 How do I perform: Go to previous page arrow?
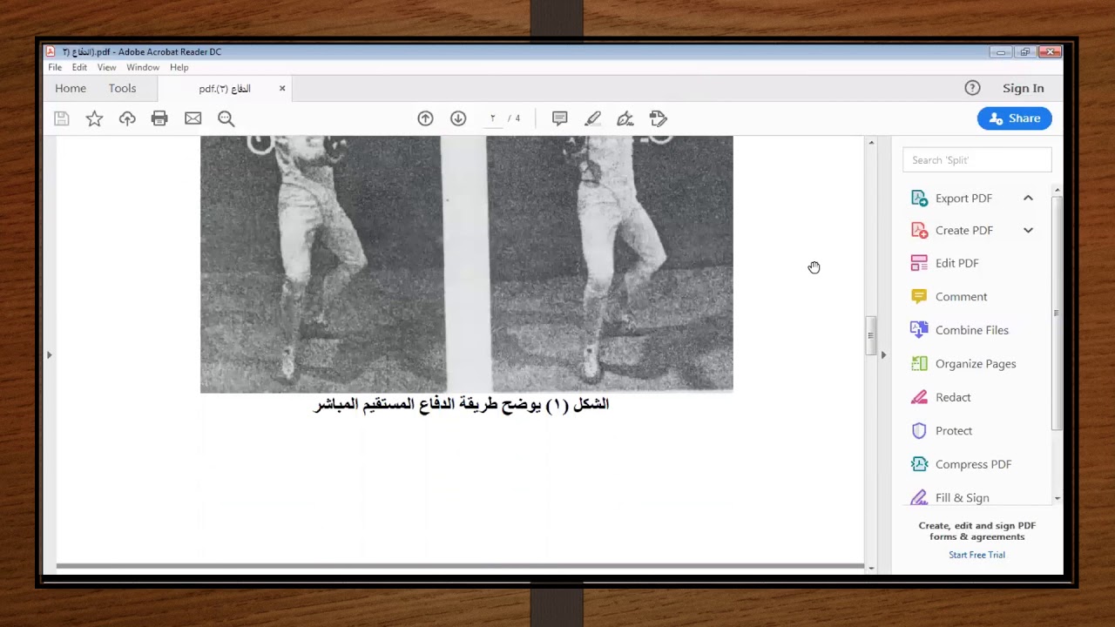(425, 118)
